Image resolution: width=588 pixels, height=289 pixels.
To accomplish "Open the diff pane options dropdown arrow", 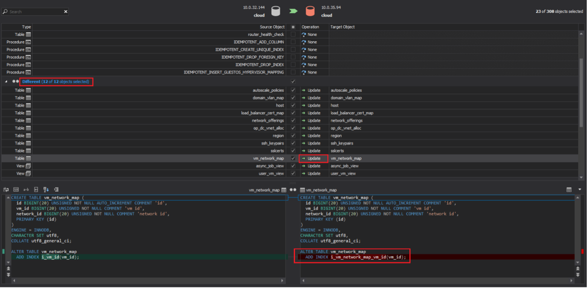I will click(580, 190).
